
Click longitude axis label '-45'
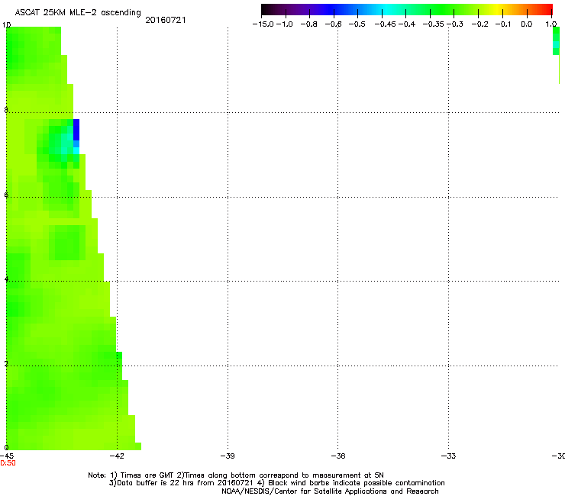click(x=7, y=456)
